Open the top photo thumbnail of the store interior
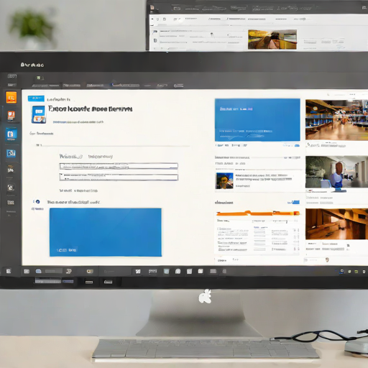The height and width of the screenshot is (368, 368). click(x=336, y=120)
